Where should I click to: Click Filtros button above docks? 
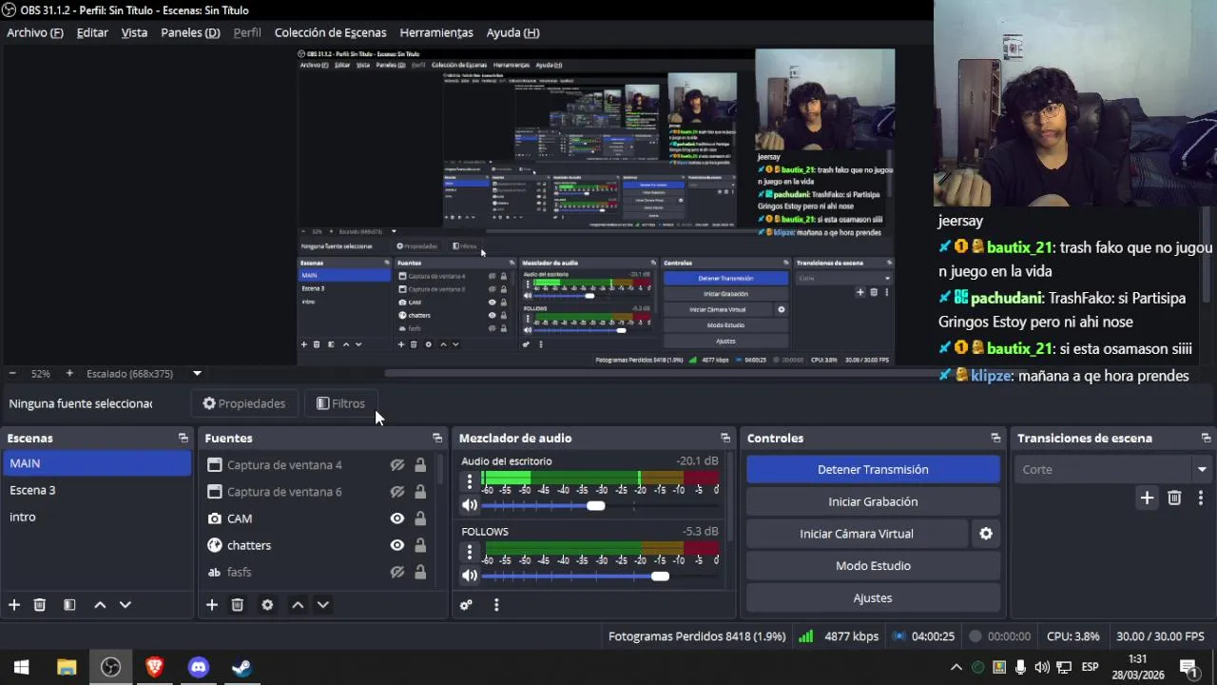coord(340,403)
